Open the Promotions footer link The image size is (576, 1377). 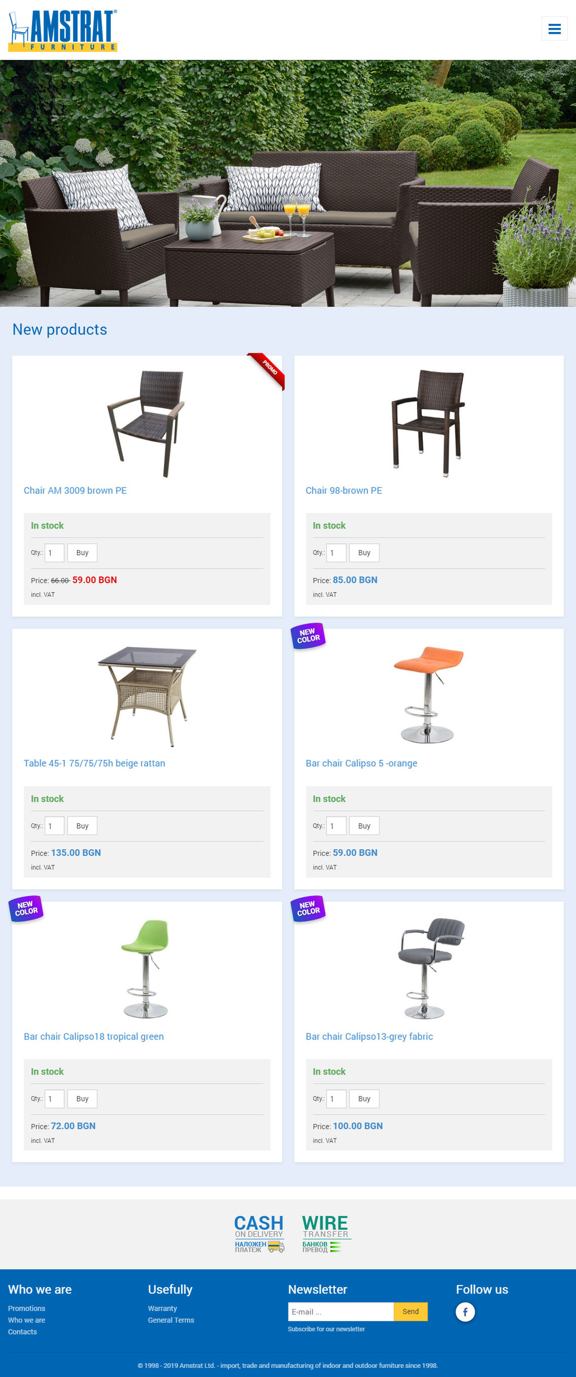tap(26, 1308)
